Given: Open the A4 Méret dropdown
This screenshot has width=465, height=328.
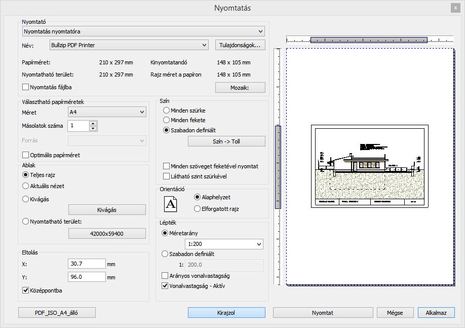Looking at the screenshot, I should click(107, 112).
